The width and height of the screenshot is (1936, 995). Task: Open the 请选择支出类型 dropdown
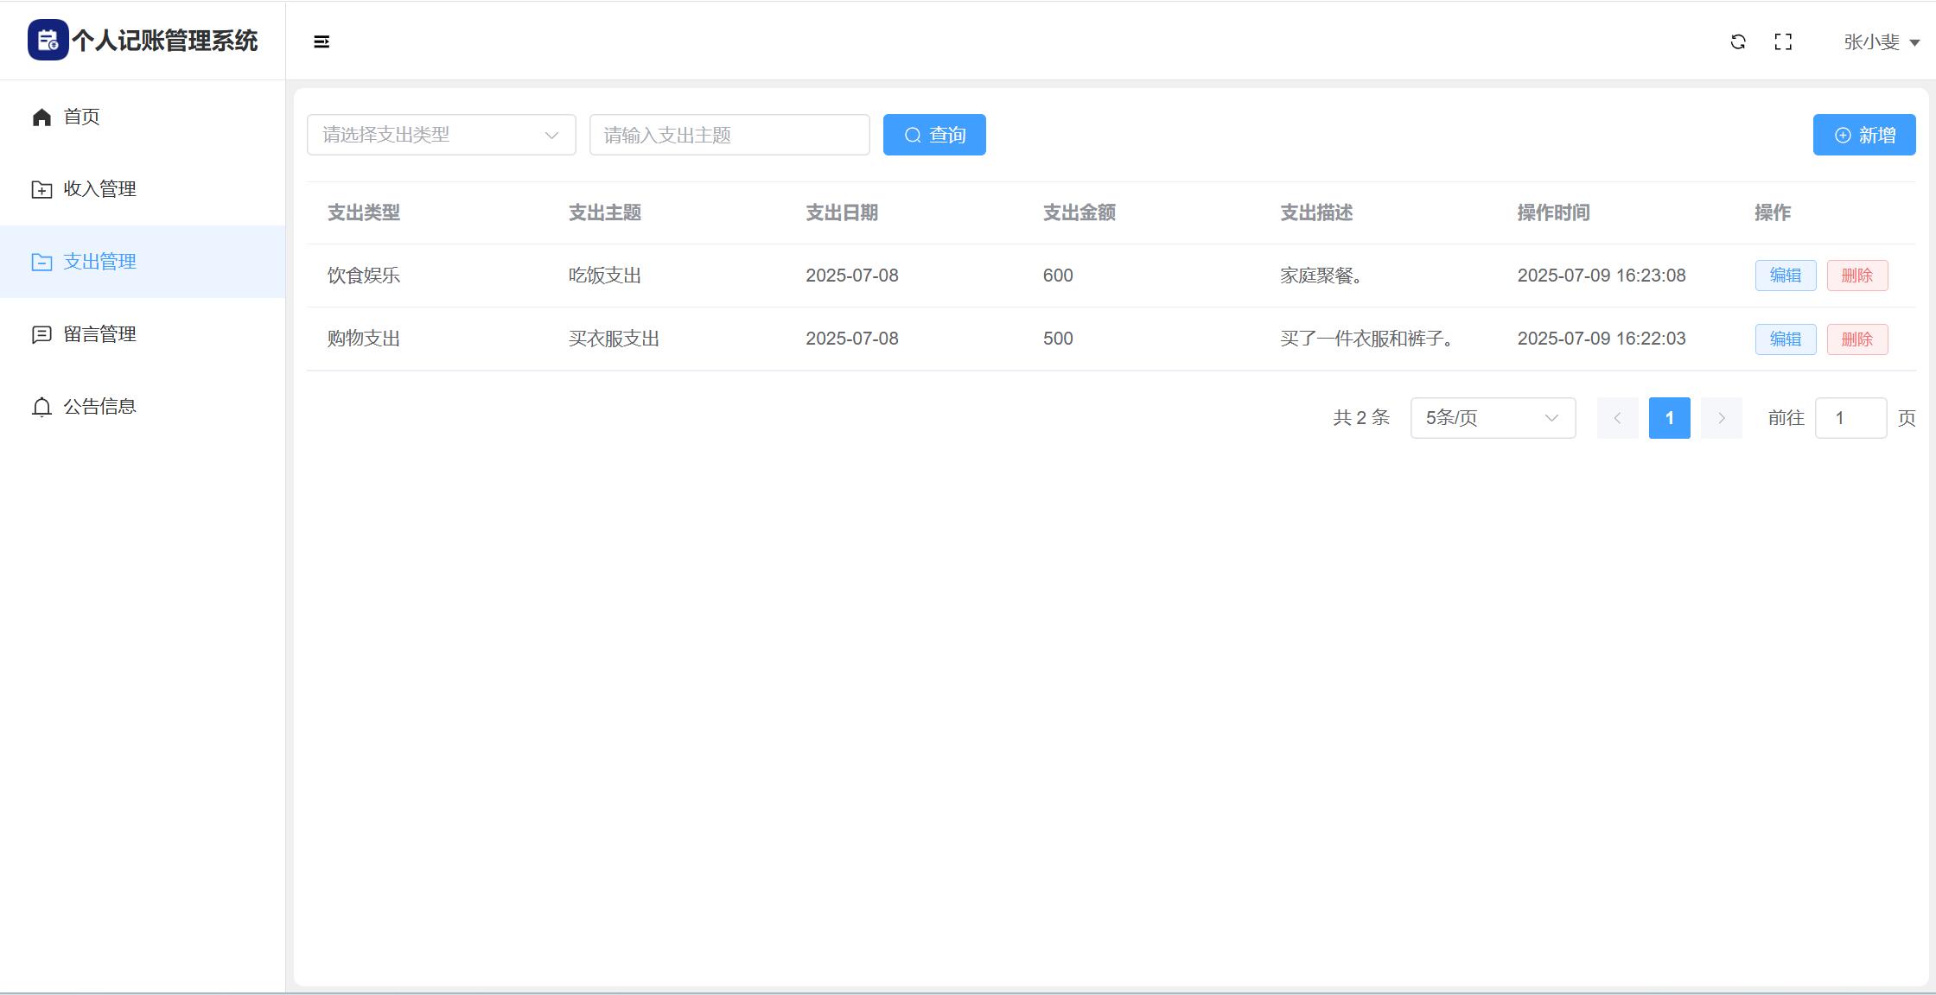441,135
